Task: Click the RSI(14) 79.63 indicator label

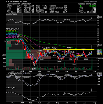Action: [x=12, y=14]
